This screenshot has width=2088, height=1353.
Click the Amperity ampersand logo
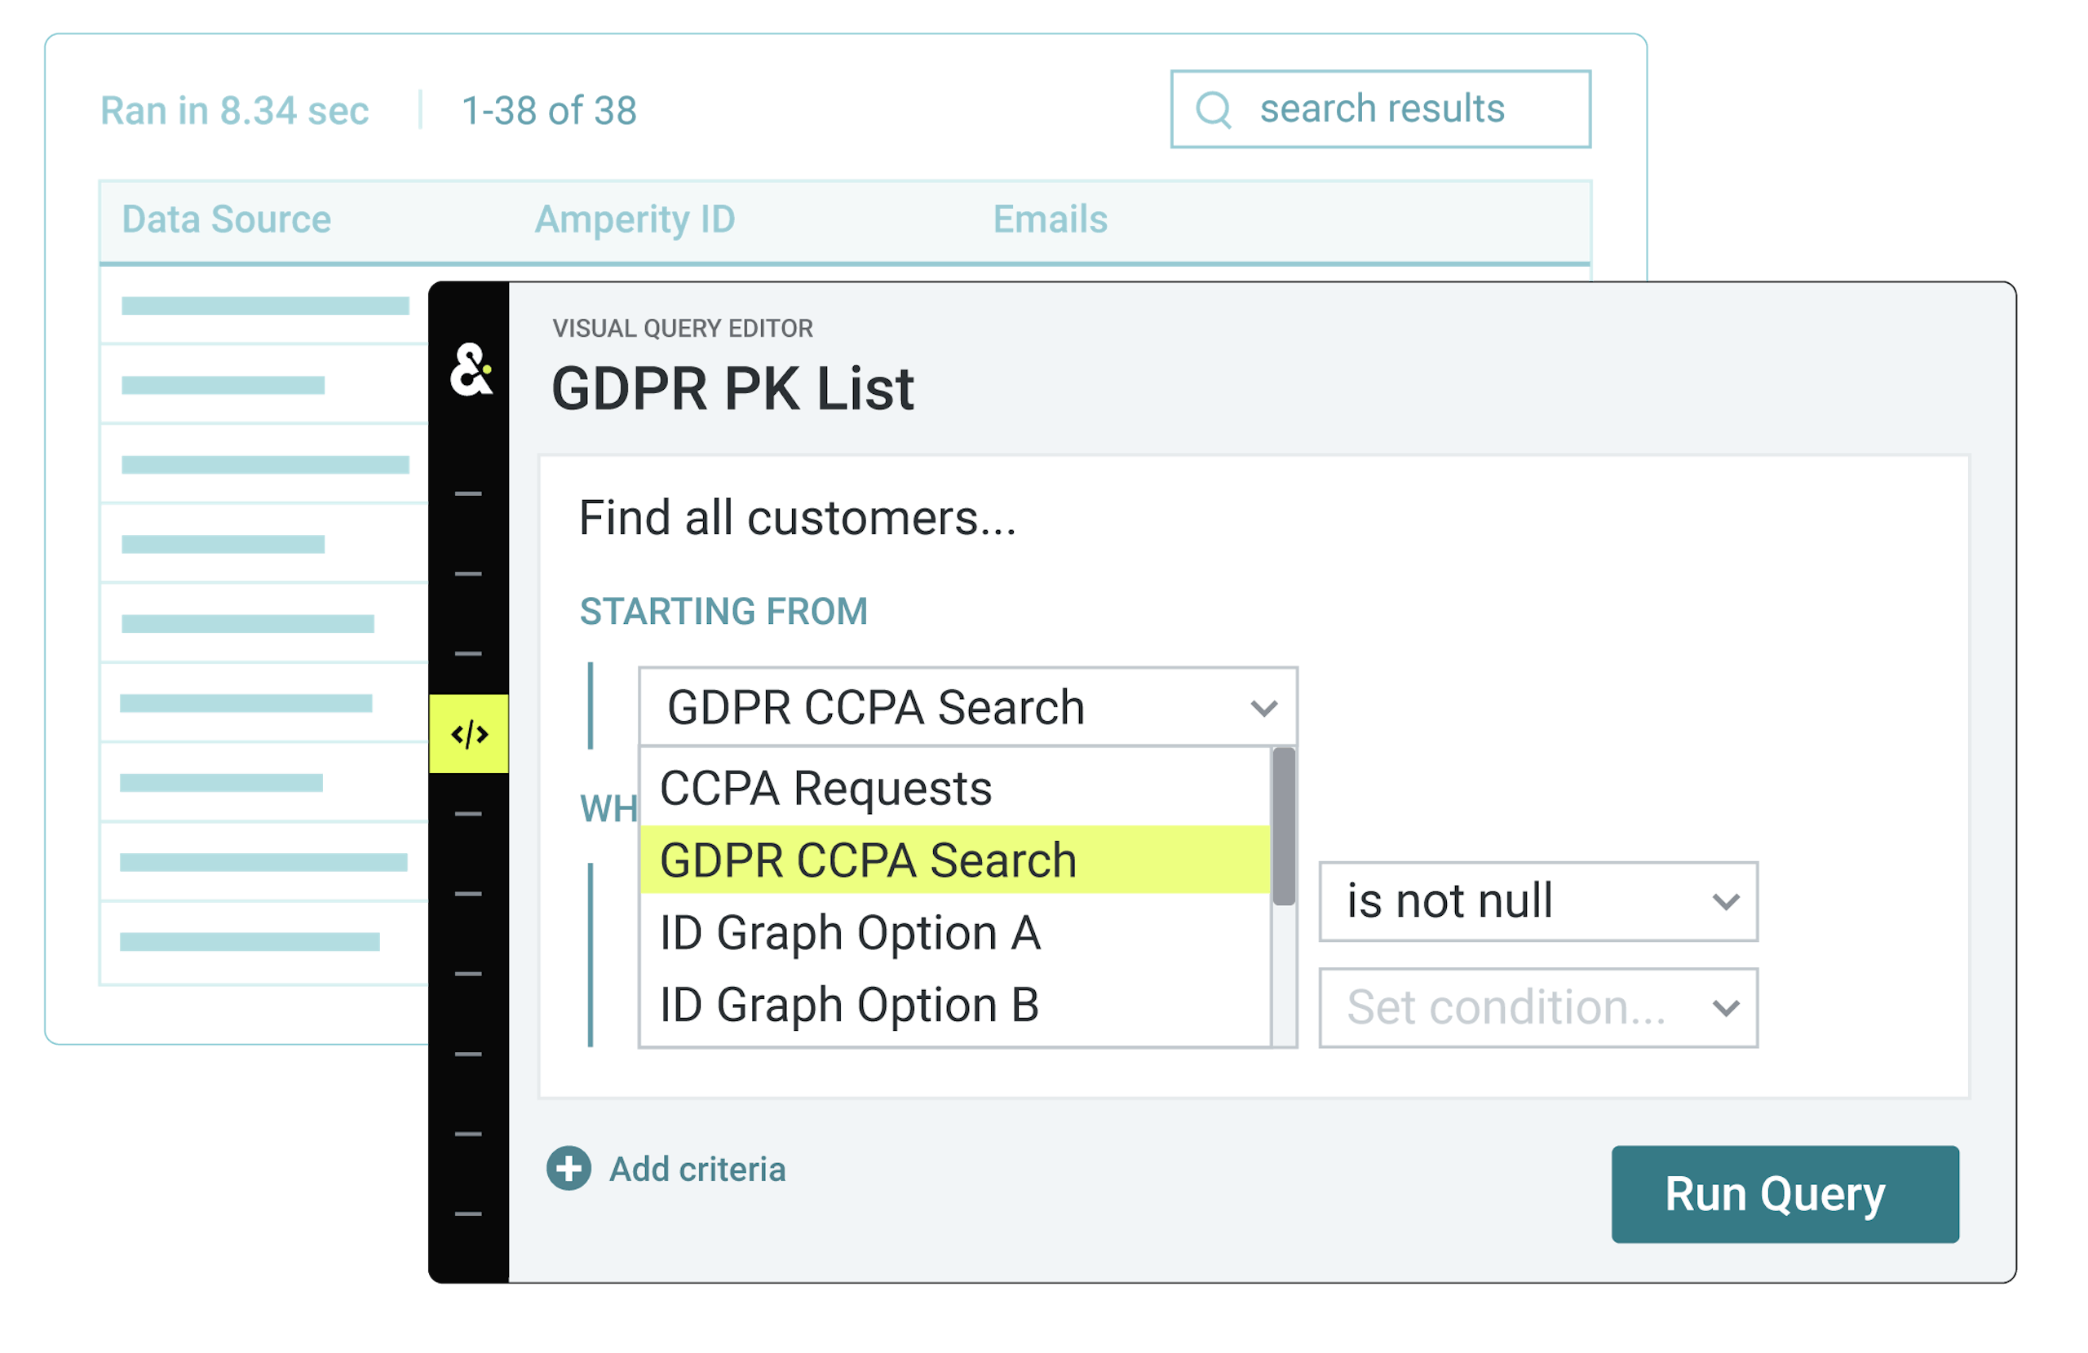click(x=471, y=369)
